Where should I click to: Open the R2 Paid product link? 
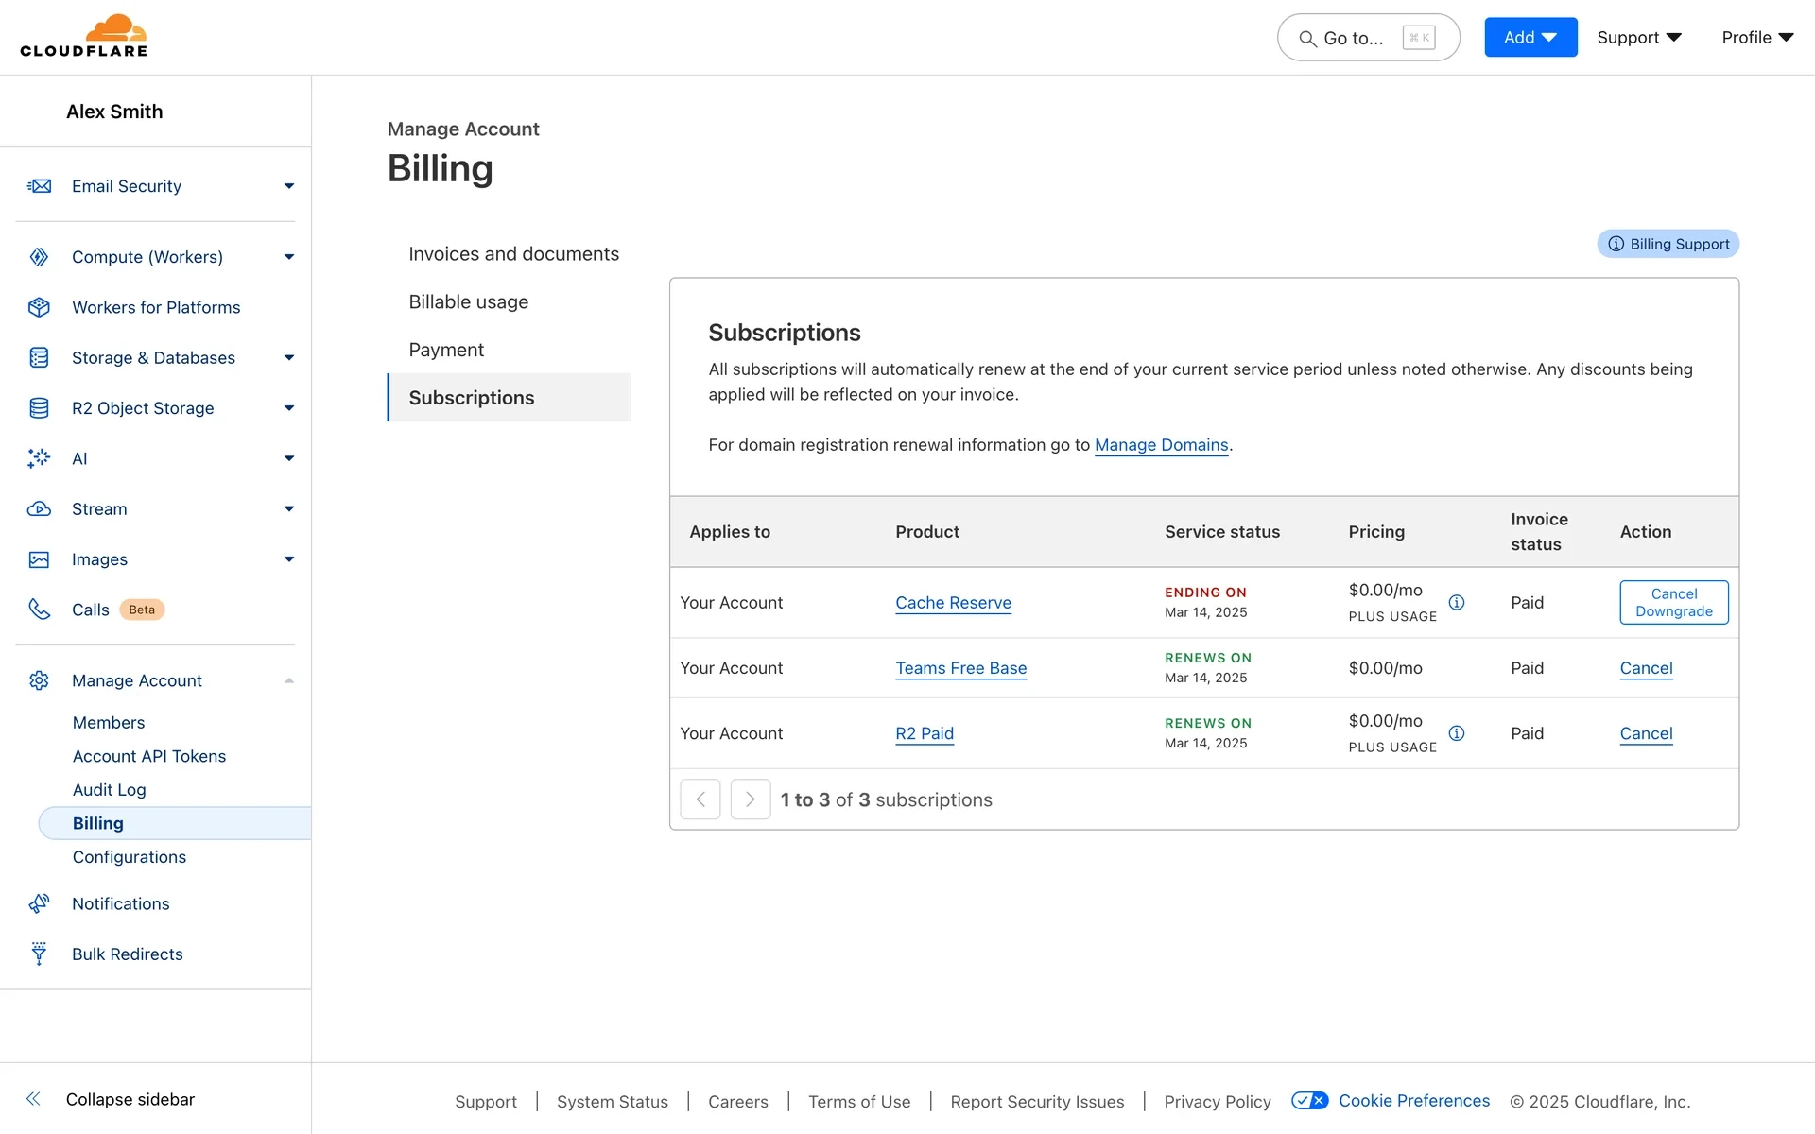point(925,733)
